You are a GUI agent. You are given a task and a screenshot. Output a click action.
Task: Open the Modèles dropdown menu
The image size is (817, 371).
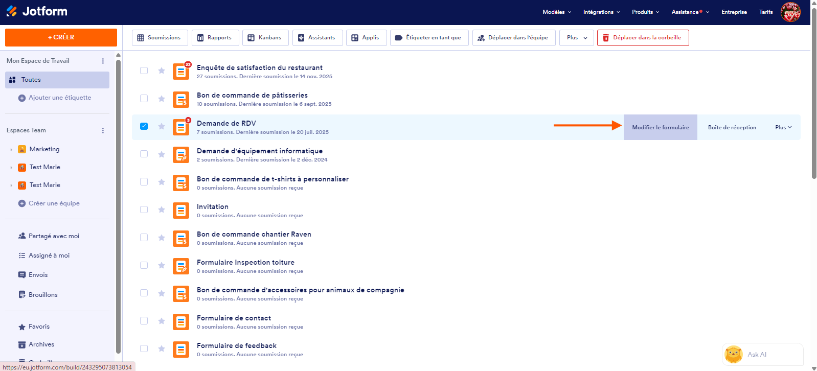click(x=557, y=12)
